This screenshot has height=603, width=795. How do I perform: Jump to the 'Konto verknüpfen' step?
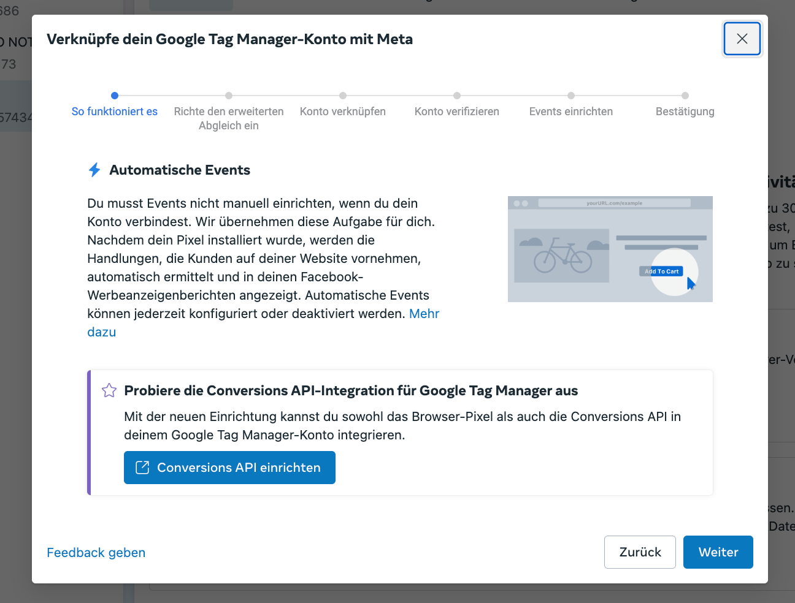point(343,112)
